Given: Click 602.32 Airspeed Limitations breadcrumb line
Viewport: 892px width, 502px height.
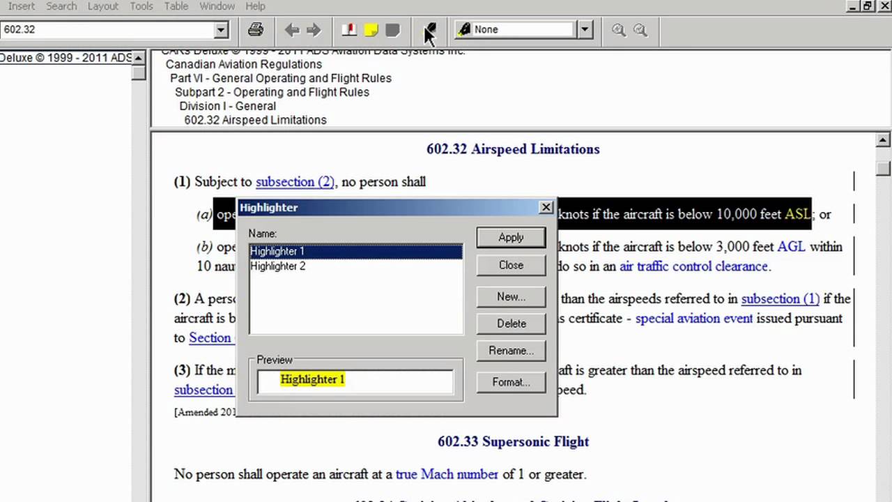Looking at the screenshot, I should pyautogui.click(x=255, y=120).
